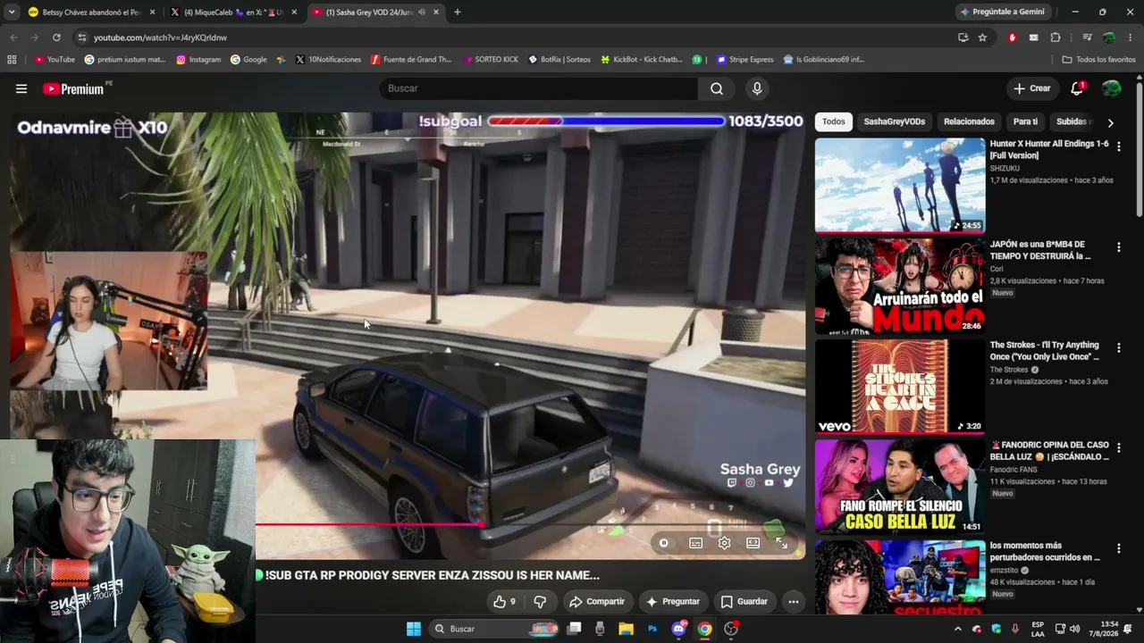Show more filter chips with right arrow
This screenshot has height=643, width=1144.
1110,122
